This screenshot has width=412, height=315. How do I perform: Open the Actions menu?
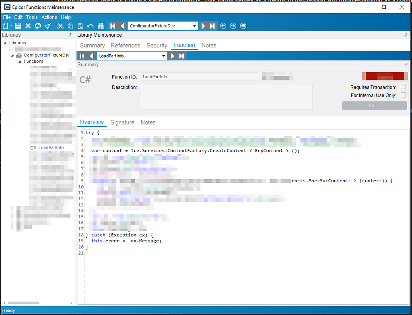pos(49,17)
